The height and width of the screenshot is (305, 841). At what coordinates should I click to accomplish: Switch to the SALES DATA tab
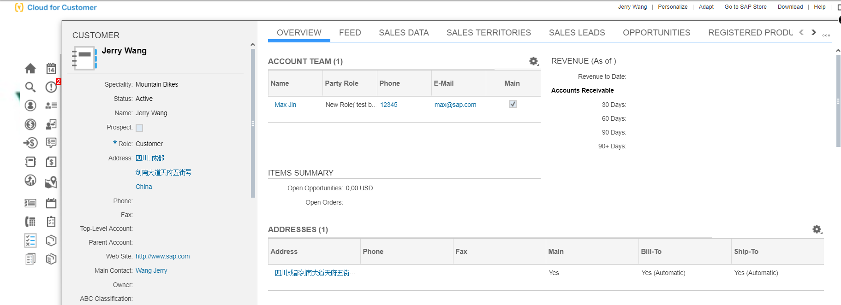[x=404, y=33]
